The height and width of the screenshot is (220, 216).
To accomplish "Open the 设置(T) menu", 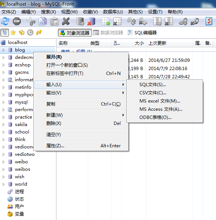I will point(155,12).
